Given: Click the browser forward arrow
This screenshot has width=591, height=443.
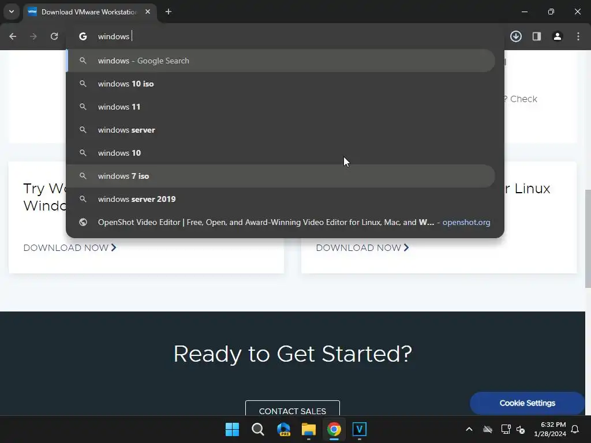Looking at the screenshot, I should click(x=33, y=36).
